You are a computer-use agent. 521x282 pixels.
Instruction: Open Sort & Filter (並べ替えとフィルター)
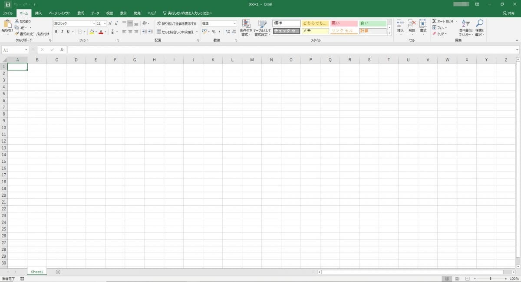coord(465,28)
